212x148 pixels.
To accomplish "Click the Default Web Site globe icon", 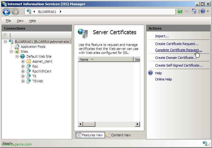I will [22, 56].
